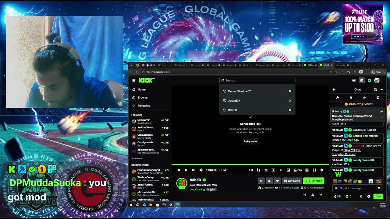390x219 pixels.
Task: Click the speech bubble icon in chat toolbar
Action: coord(364,98)
